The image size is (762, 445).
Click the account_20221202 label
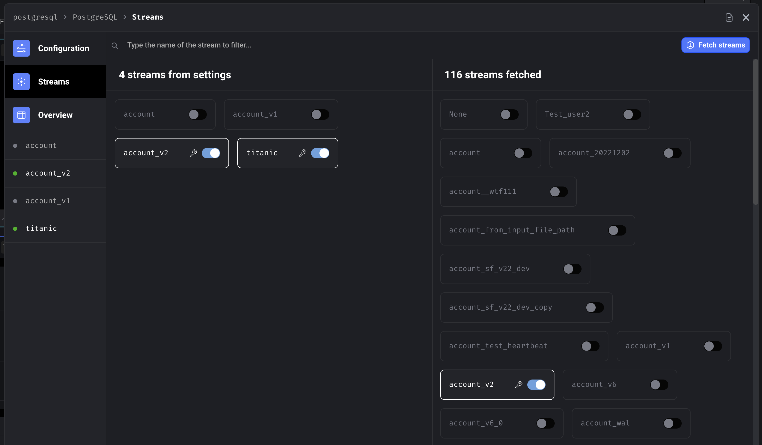594,153
